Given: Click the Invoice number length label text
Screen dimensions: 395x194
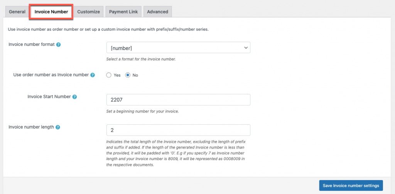Looking at the screenshot, I should tap(31, 127).
